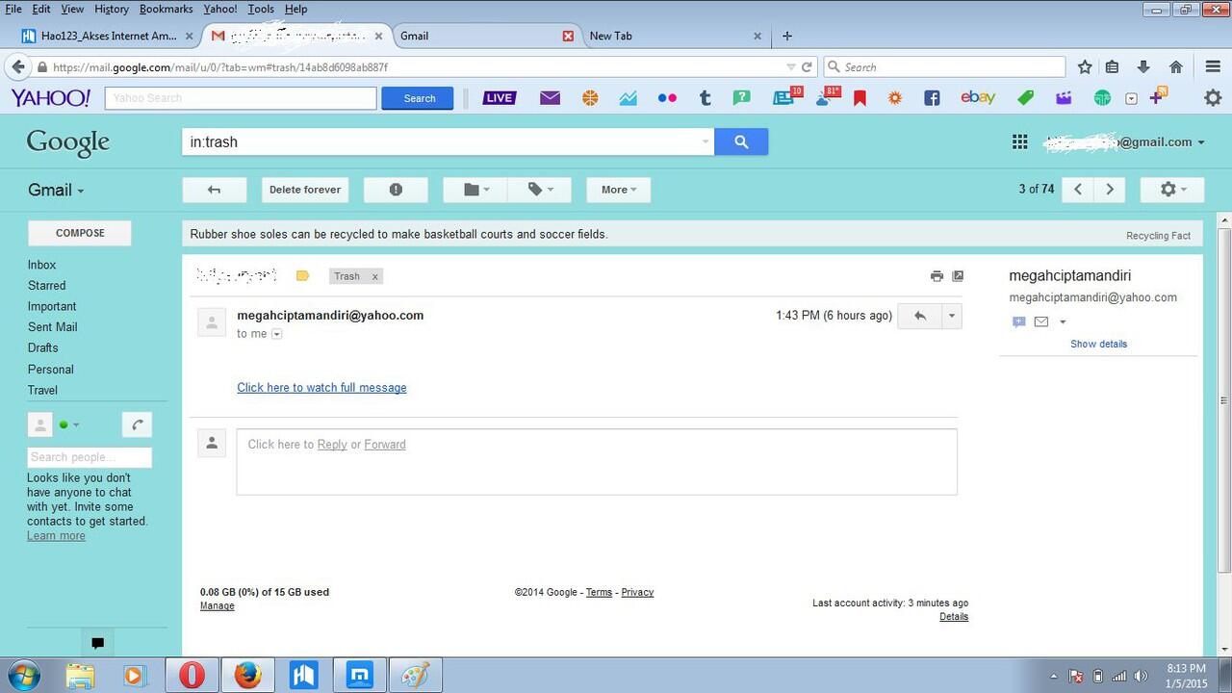Open the Labels tag dropdown
Screen dimensions: 1232x693
click(539, 190)
